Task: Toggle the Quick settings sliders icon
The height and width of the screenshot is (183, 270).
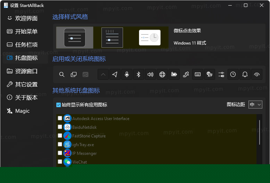Action: pyautogui.click(x=221, y=74)
